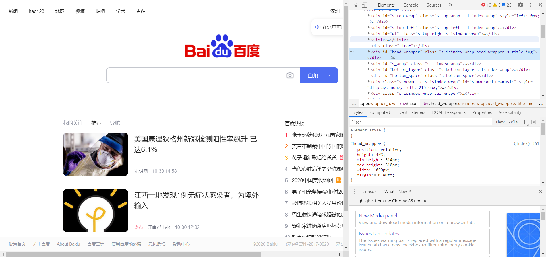Select 导航 feed tab
The width and height of the screenshot is (546, 257).
tap(115, 123)
